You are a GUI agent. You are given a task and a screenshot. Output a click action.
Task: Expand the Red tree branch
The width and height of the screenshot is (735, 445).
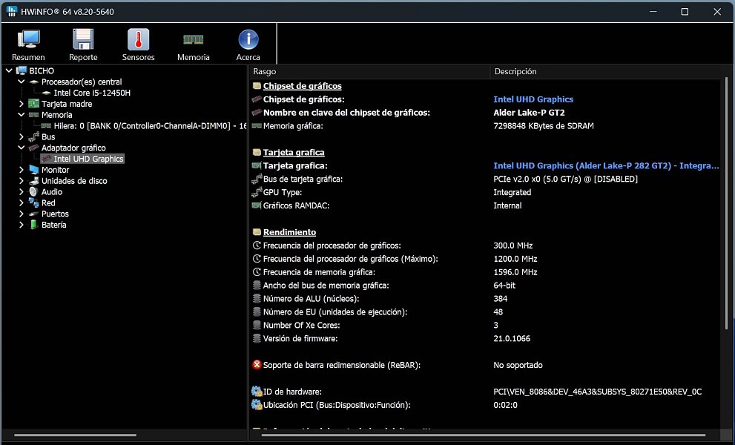(21, 203)
